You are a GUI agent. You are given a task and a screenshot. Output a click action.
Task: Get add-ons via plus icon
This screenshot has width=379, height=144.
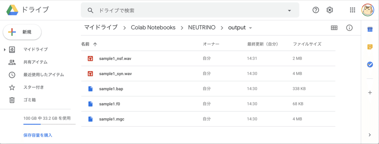pos(370,93)
